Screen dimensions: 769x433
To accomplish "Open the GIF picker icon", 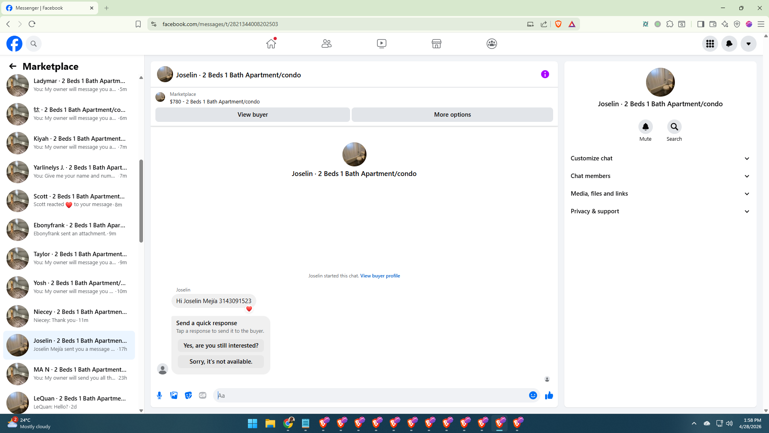I will (203, 395).
